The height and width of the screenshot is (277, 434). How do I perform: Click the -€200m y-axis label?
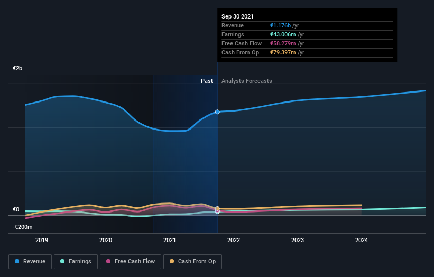click(22, 227)
